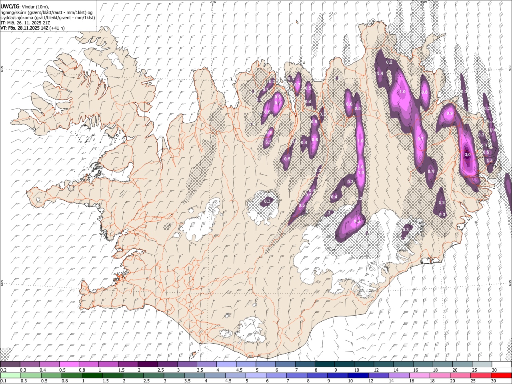This screenshot has width=512, height=384.
Task: Click the white snow legend swatch after 30
Action: click(x=501, y=364)
